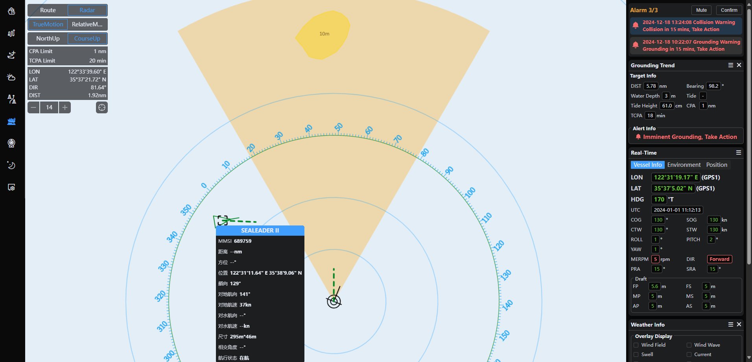Center map with the crosshair target button
The image size is (752, 362).
(x=102, y=107)
